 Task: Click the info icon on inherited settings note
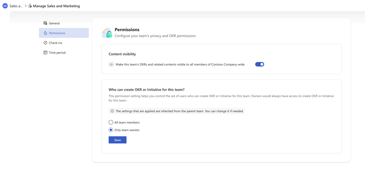click(112, 111)
